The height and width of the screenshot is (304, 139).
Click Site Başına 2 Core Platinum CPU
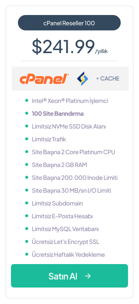pos(74,152)
